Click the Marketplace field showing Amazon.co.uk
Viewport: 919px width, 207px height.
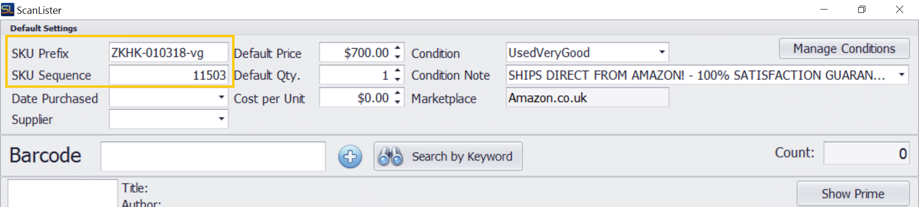tap(587, 98)
